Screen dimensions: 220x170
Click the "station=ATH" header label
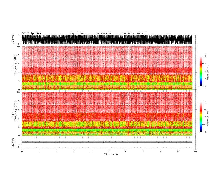pyautogui.click(x=103, y=33)
